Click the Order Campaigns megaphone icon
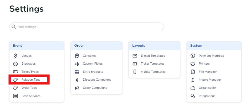The image size is (251, 111). [x=77, y=88]
